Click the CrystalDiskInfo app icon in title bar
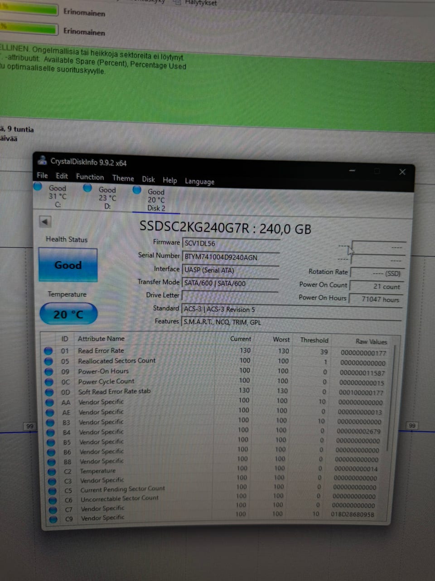Image resolution: width=435 pixels, height=581 pixels. [42, 160]
